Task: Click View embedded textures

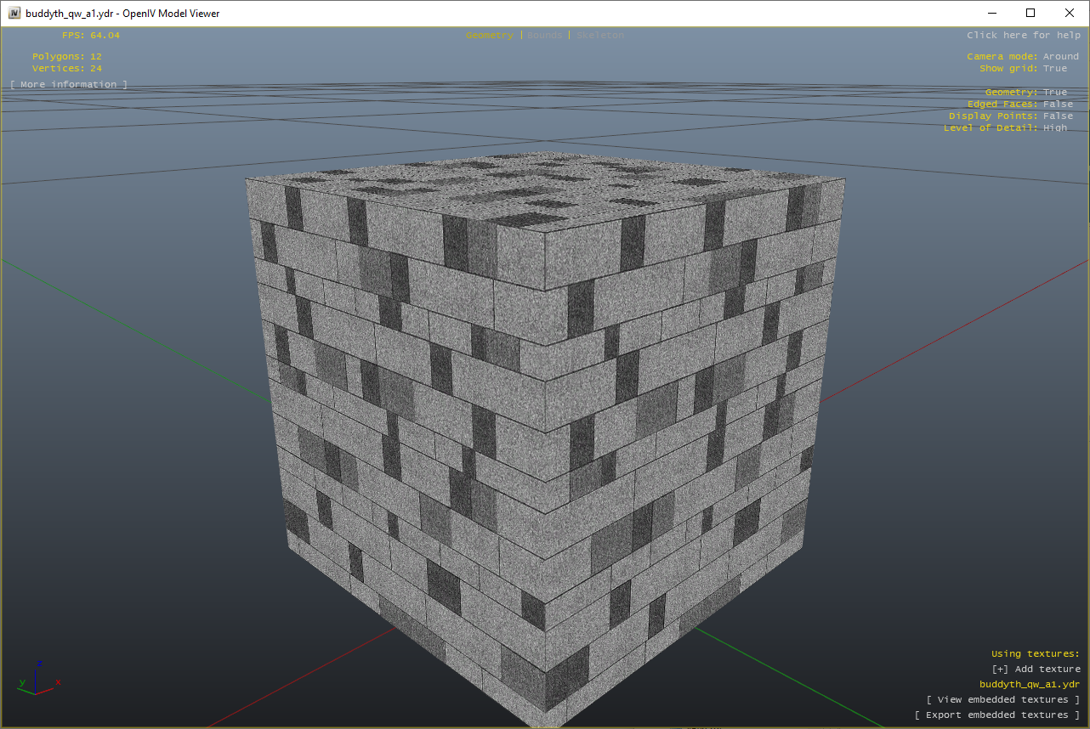Action: pos(1003,700)
